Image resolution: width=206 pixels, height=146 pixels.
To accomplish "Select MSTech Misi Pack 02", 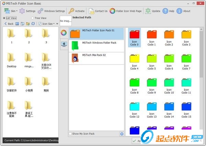I will click(96, 58).
